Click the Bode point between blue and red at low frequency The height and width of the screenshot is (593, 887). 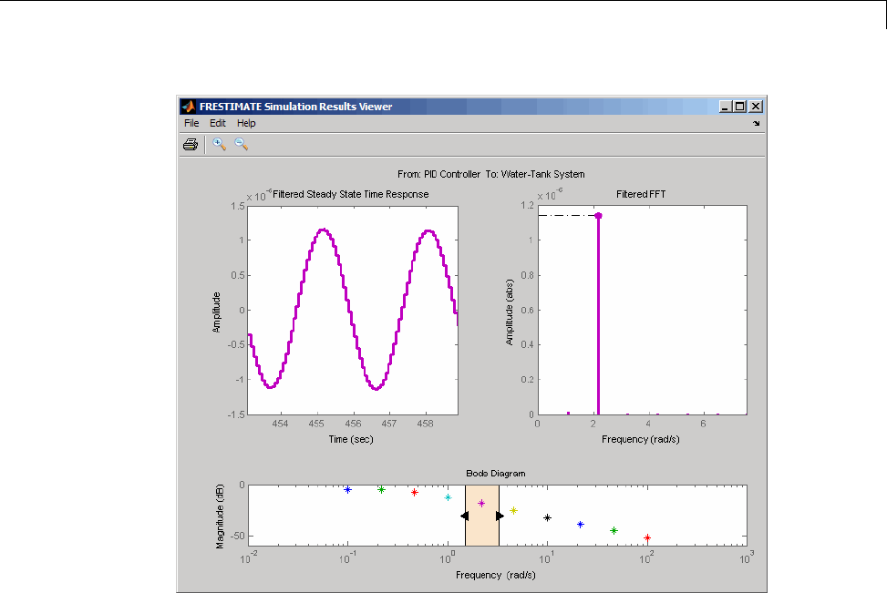[x=381, y=489]
